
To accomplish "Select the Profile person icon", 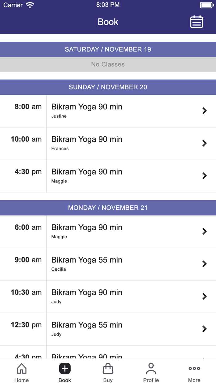I will coord(151,368).
